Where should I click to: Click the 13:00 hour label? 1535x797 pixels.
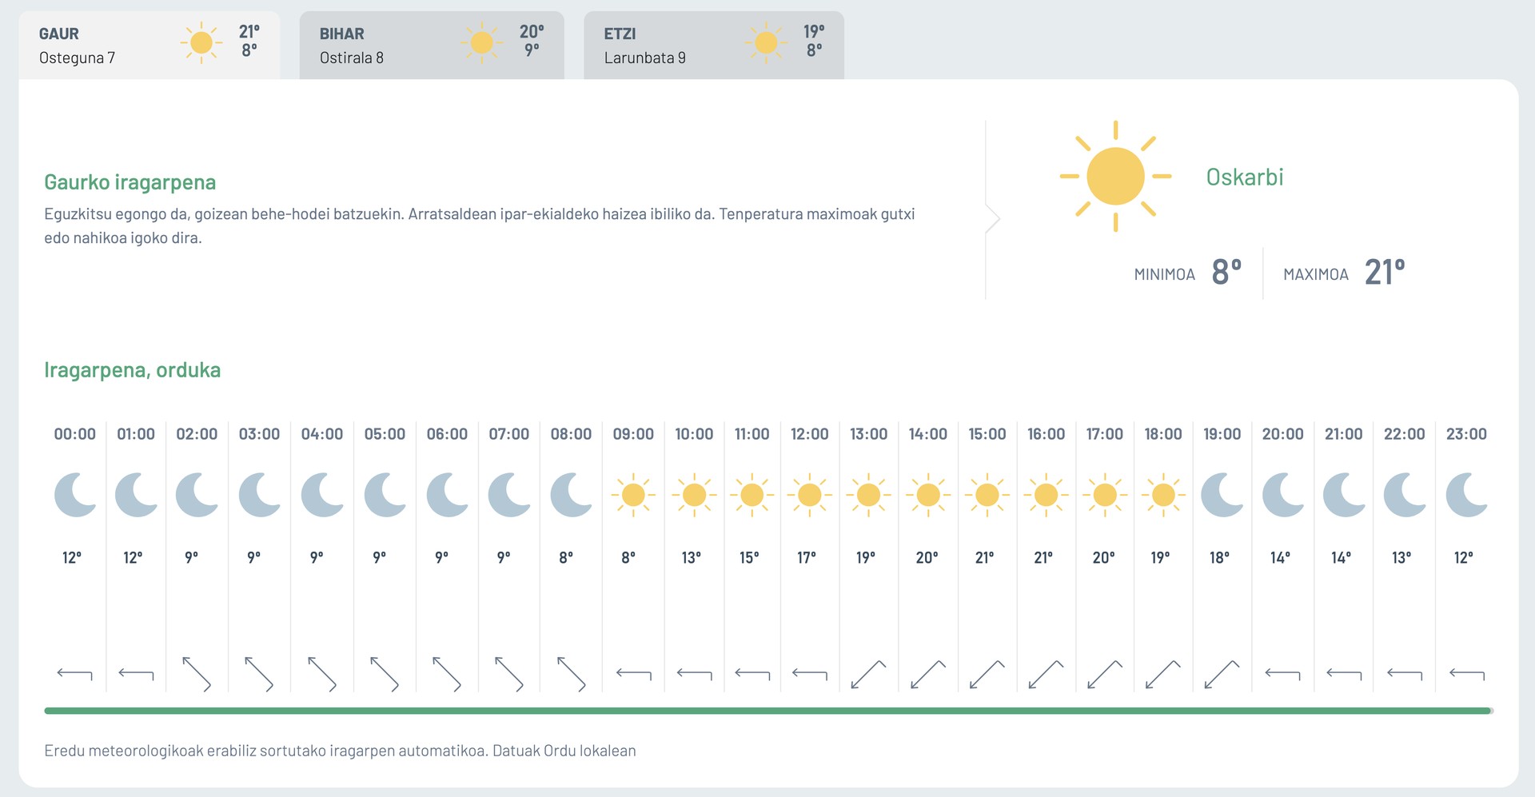pyautogui.click(x=869, y=434)
